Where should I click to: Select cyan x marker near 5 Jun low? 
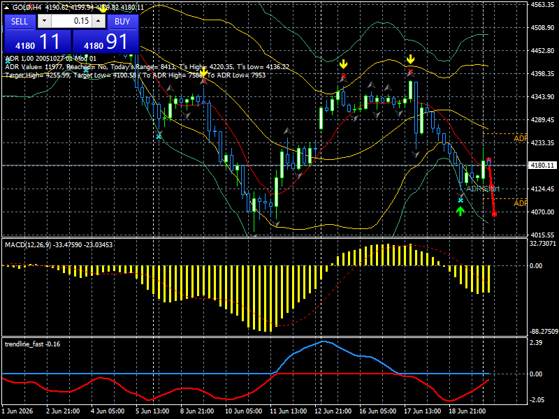coord(159,136)
